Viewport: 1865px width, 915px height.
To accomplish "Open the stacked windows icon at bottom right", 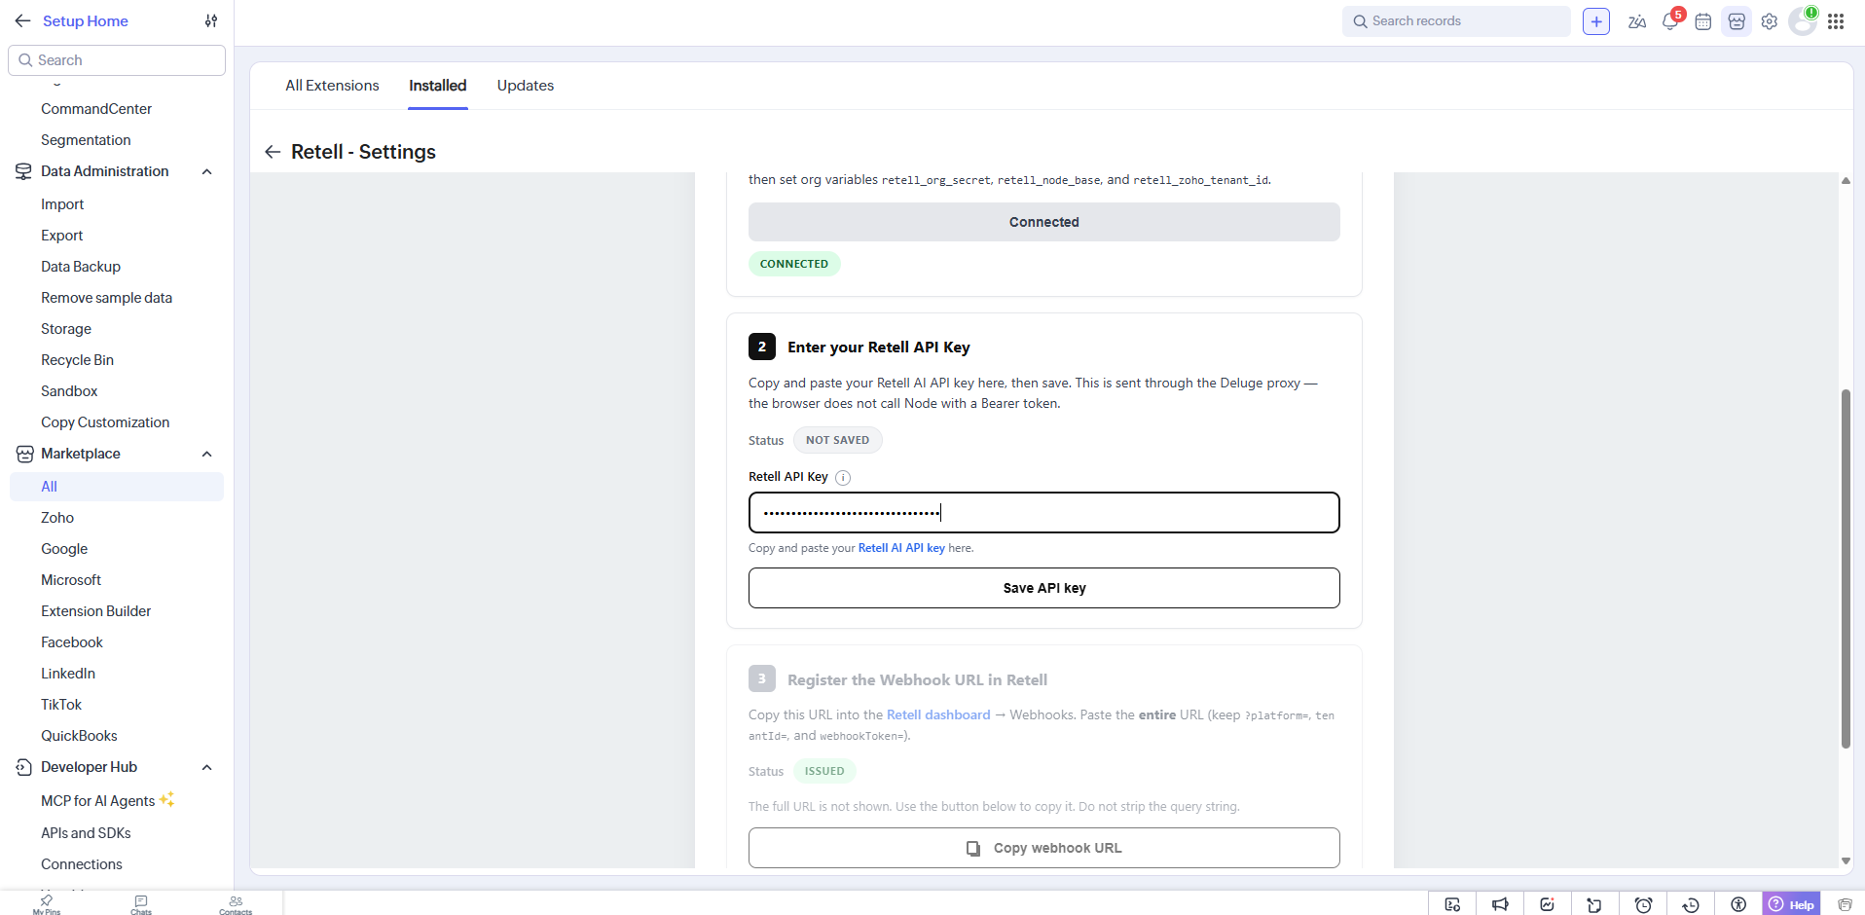I will [x=1845, y=904].
